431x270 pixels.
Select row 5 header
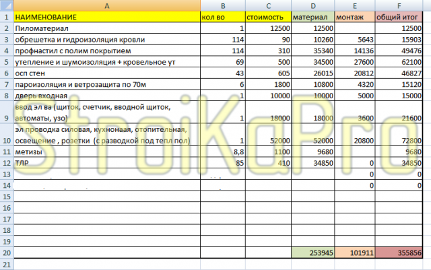(x=7, y=62)
